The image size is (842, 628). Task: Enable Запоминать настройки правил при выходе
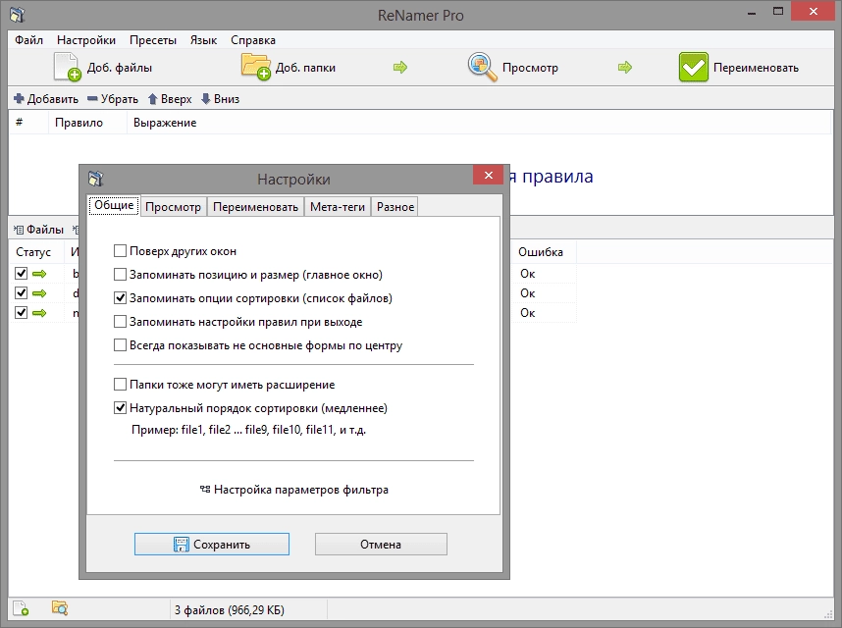[x=120, y=322]
